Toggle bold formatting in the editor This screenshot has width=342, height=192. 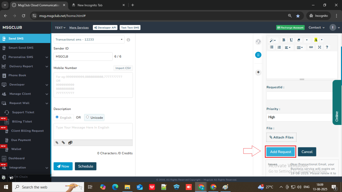point(284,40)
